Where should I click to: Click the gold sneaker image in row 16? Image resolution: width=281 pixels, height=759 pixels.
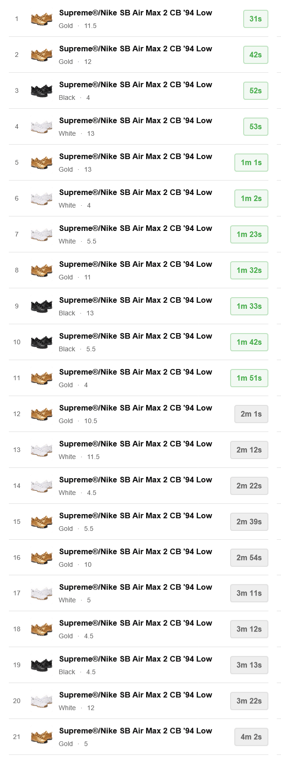(x=42, y=558)
